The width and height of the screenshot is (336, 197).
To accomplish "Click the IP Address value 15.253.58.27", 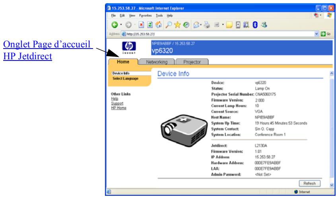I will tap(265, 157).
